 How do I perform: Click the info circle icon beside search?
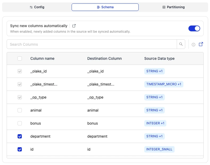point(193,45)
